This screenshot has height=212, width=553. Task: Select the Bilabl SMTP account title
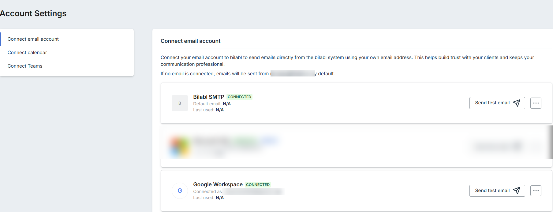coord(209,97)
